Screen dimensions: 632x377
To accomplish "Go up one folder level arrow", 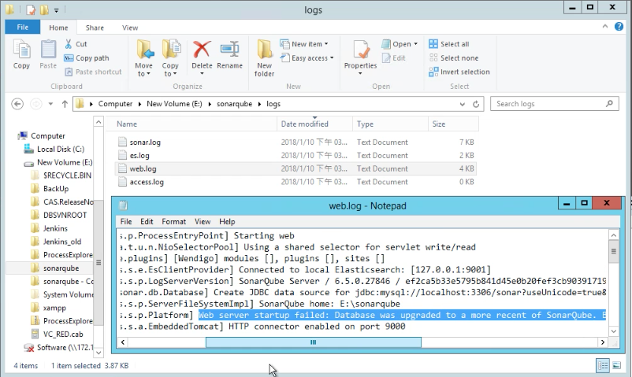I will pos(65,104).
